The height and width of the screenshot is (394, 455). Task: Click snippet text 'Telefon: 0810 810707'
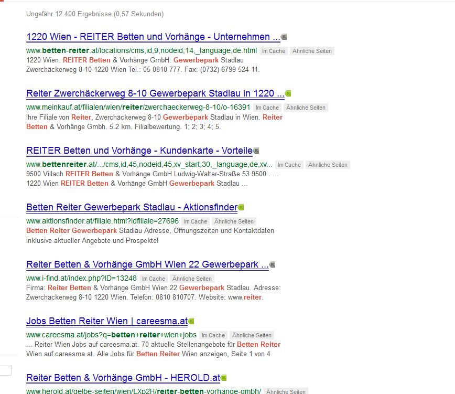coord(162,297)
